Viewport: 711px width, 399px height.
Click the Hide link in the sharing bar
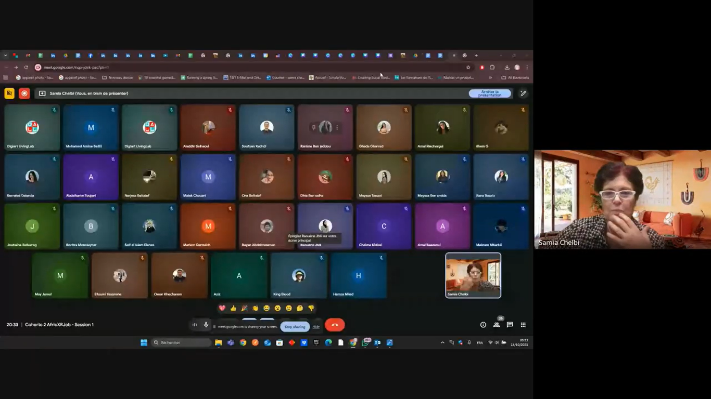[x=316, y=327]
